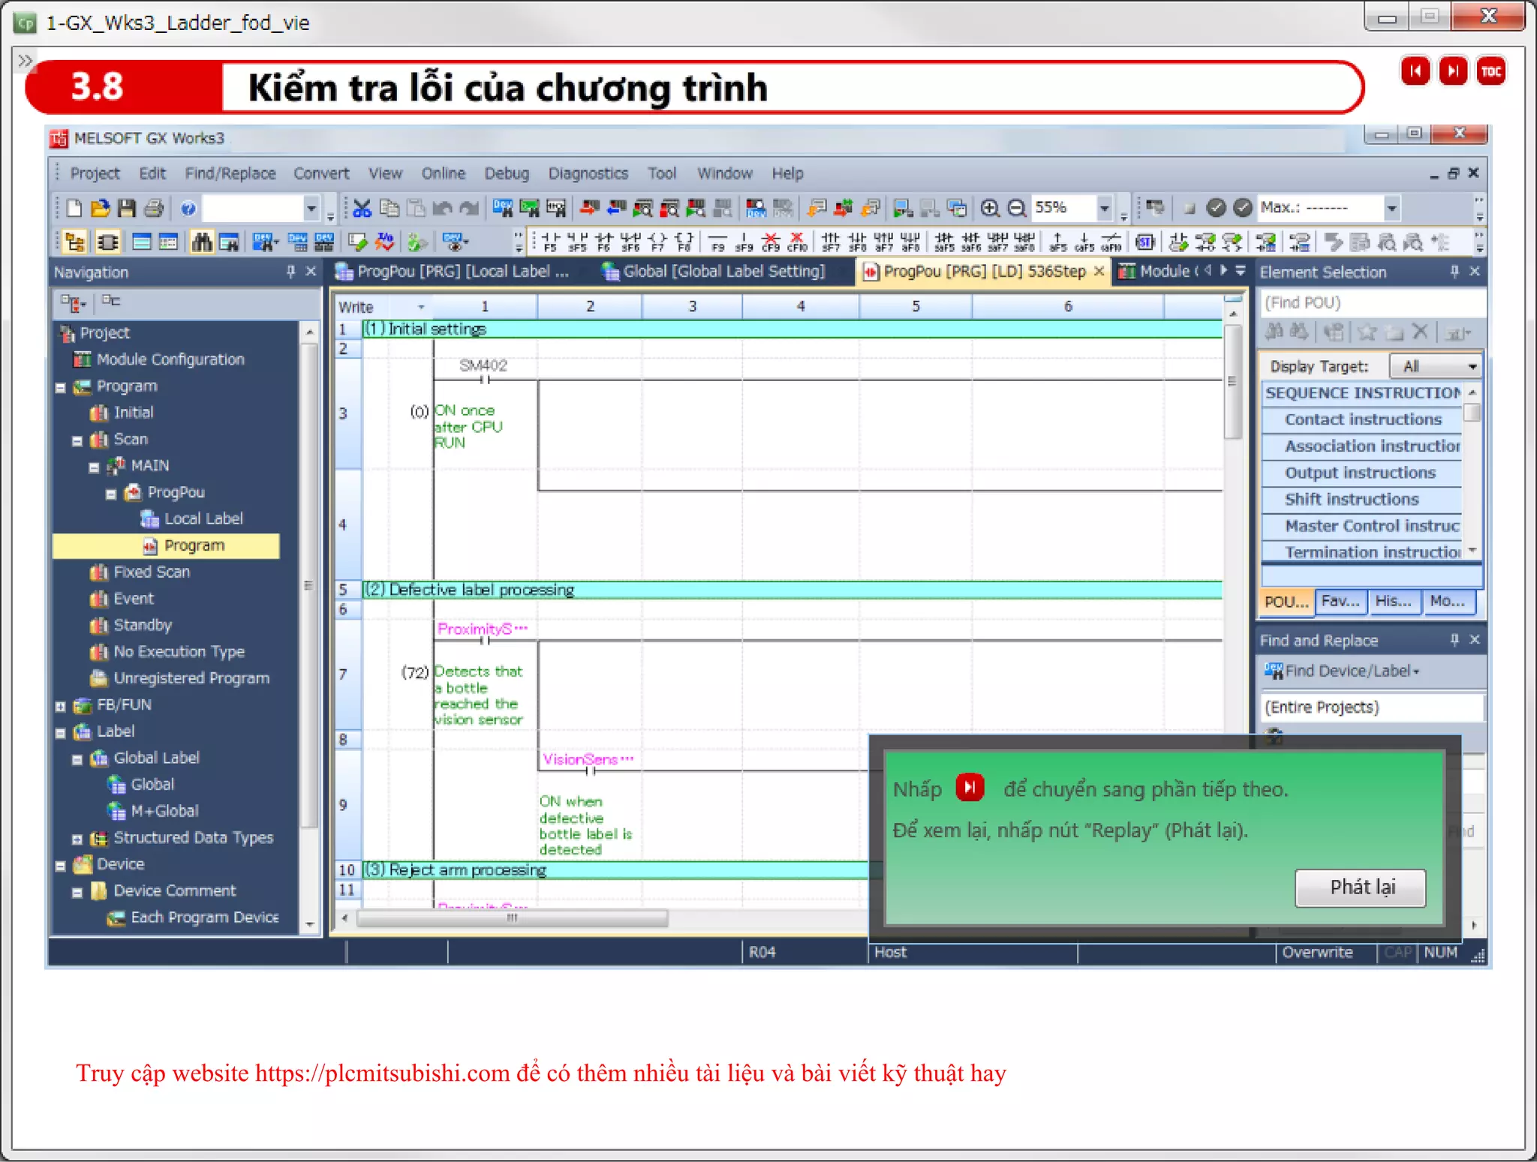Click the Zoom in magnifier icon

click(990, 208)
